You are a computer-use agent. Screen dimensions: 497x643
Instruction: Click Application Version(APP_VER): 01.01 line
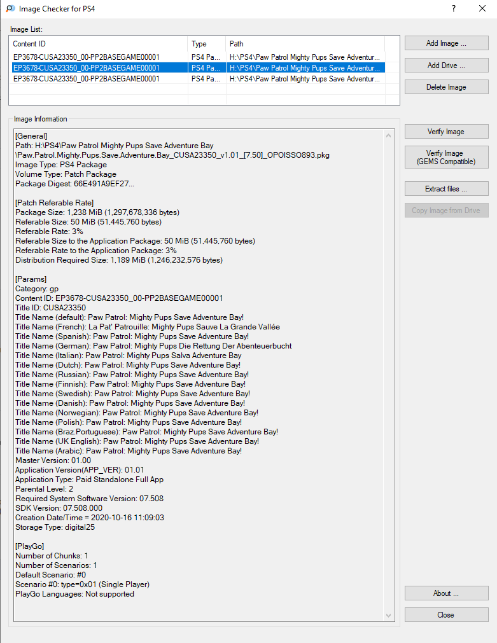80,470
